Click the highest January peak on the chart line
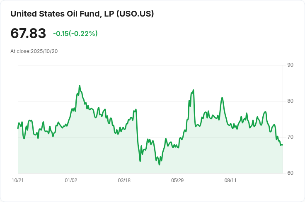305x202 pixels. pos(79,86)
